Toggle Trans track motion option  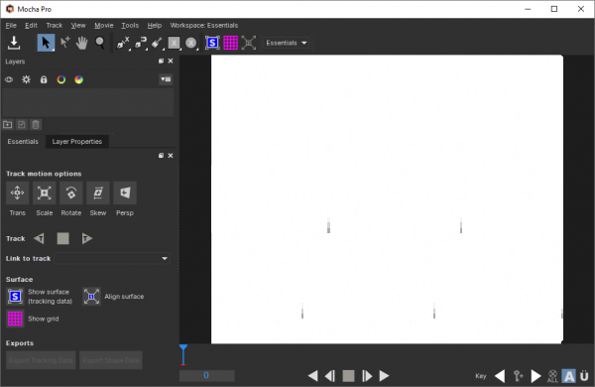(x=18, y=193)
